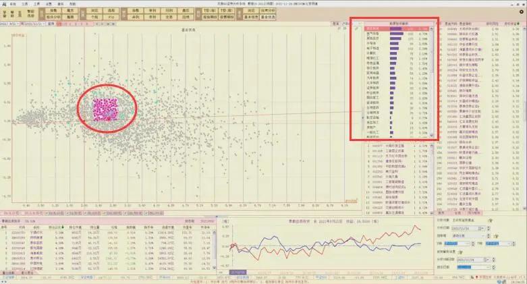The width and height of the screenshot is (527, 284).
Task: Click the 股票期权 toolbar button
Action: click(227, 17)
